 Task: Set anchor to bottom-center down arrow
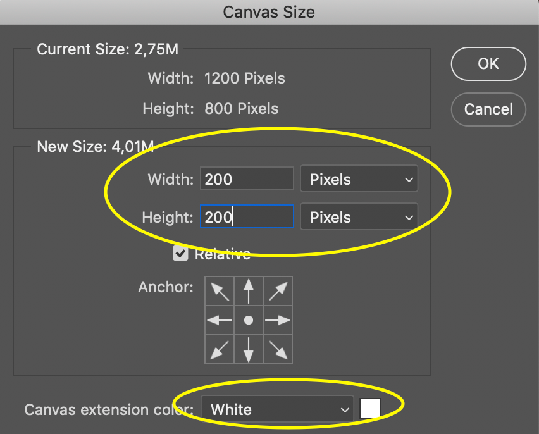tap(249, 349)
